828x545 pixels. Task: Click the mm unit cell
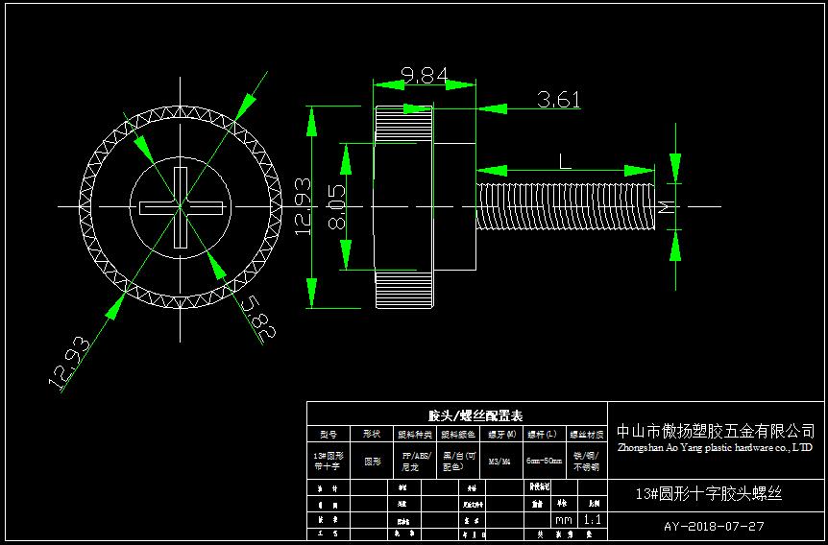pos(564,520)
